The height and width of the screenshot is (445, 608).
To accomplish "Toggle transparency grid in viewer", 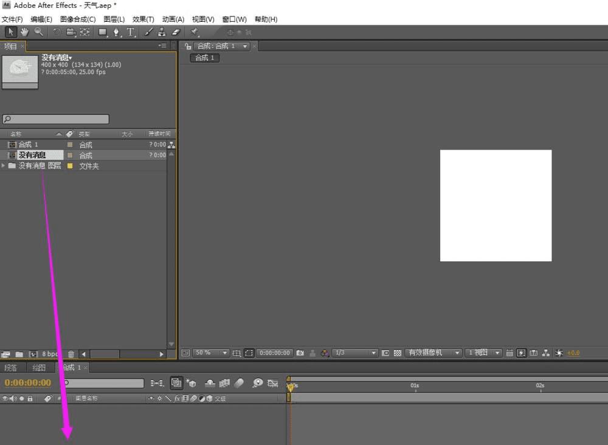I will coord(397,353).
